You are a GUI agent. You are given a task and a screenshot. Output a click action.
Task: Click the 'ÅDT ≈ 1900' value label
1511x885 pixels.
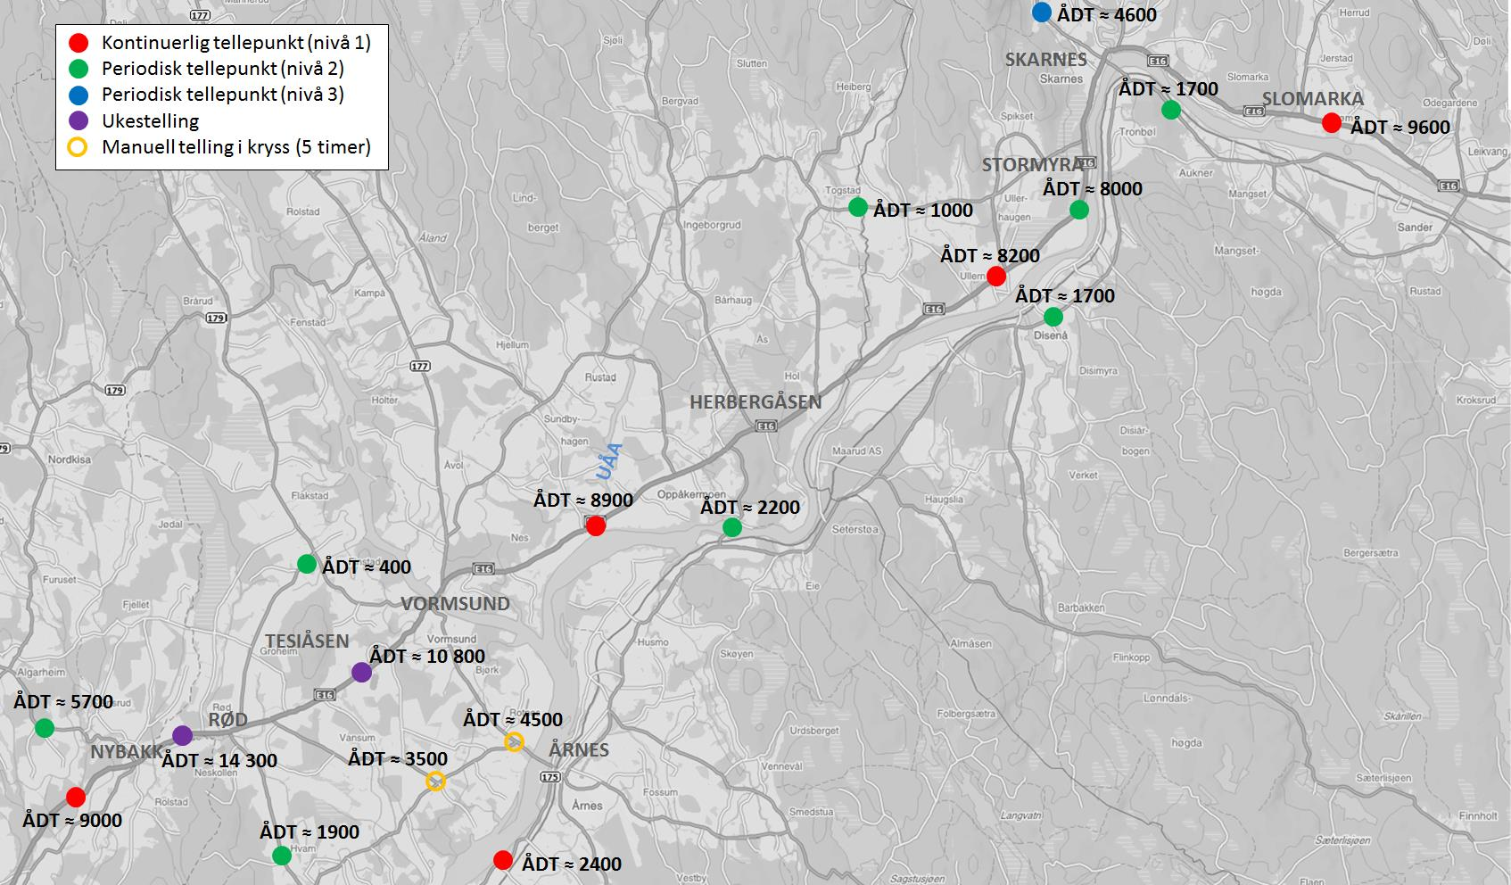click(x=310, y=832)
